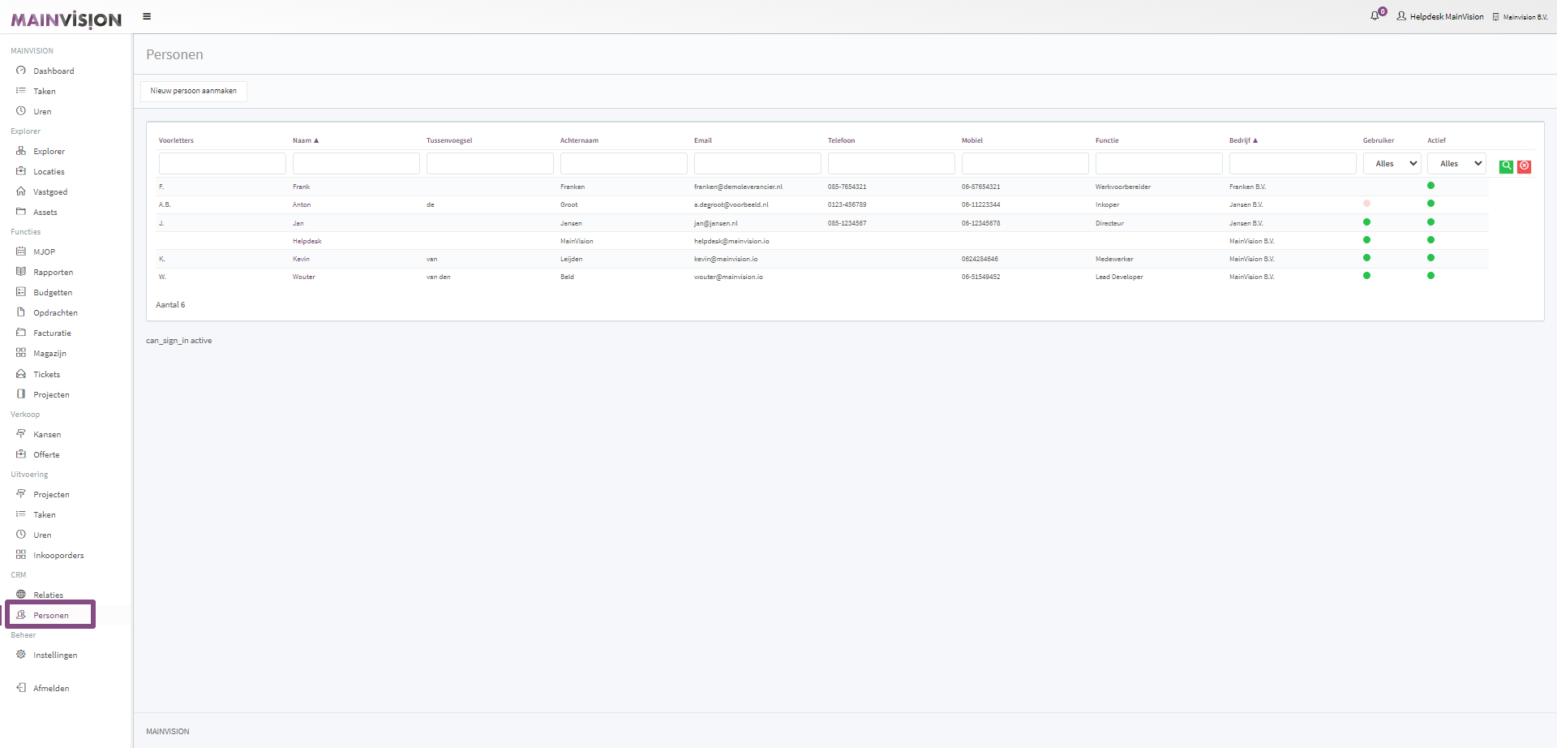
Task: Toggle Actief dot for Kevin van Leijden
Action: 1431,258
